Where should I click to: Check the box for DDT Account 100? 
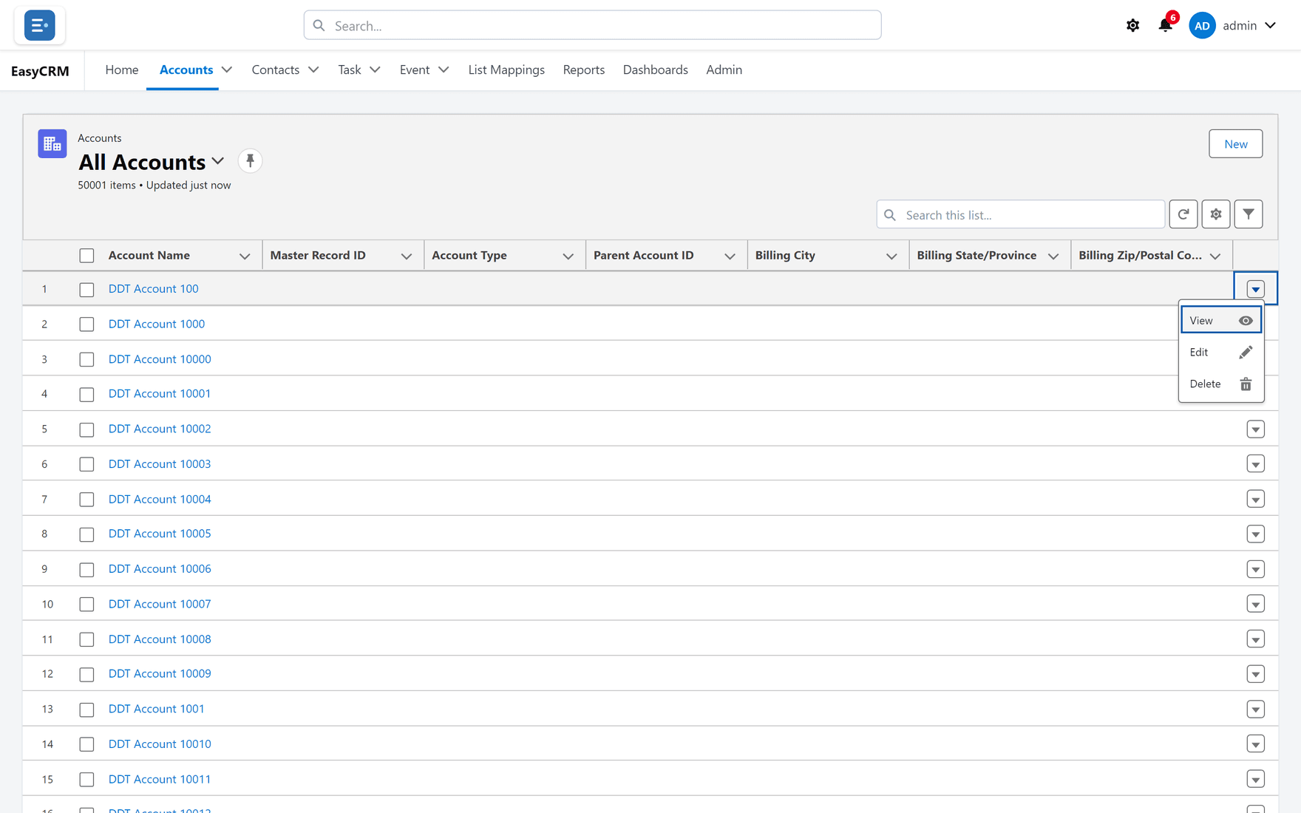click(x=86, y=290)
